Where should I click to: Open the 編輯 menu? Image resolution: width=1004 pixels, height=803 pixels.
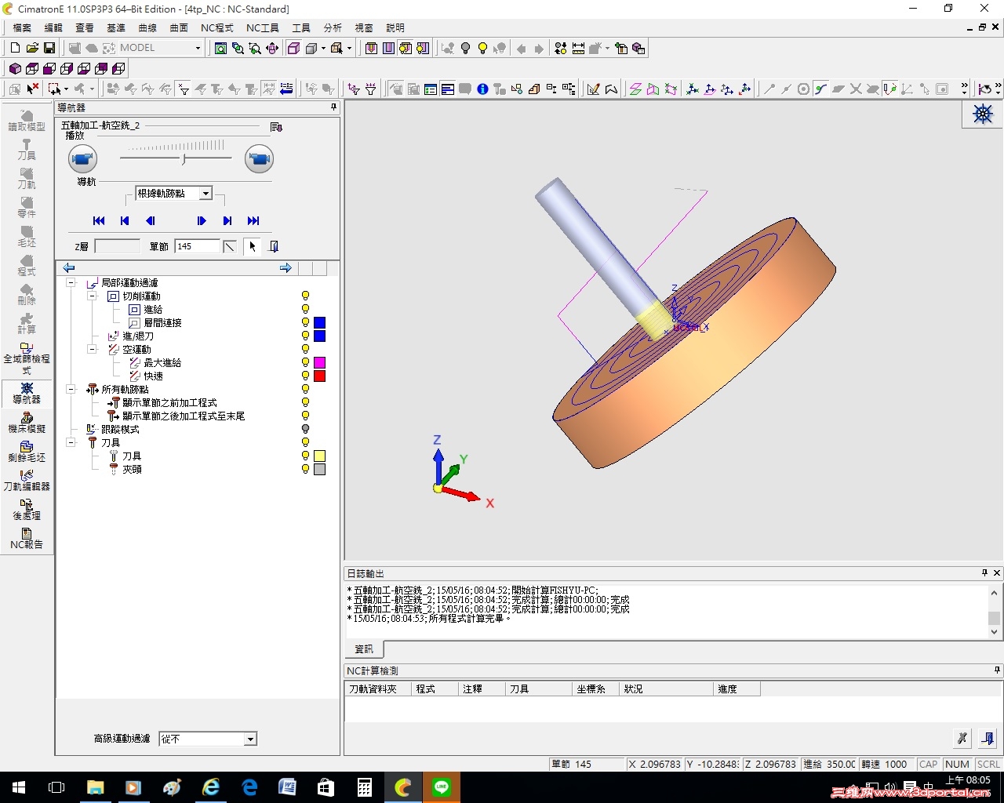click(53, 27)
